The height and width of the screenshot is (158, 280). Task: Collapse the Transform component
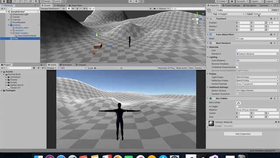[208, 18]
